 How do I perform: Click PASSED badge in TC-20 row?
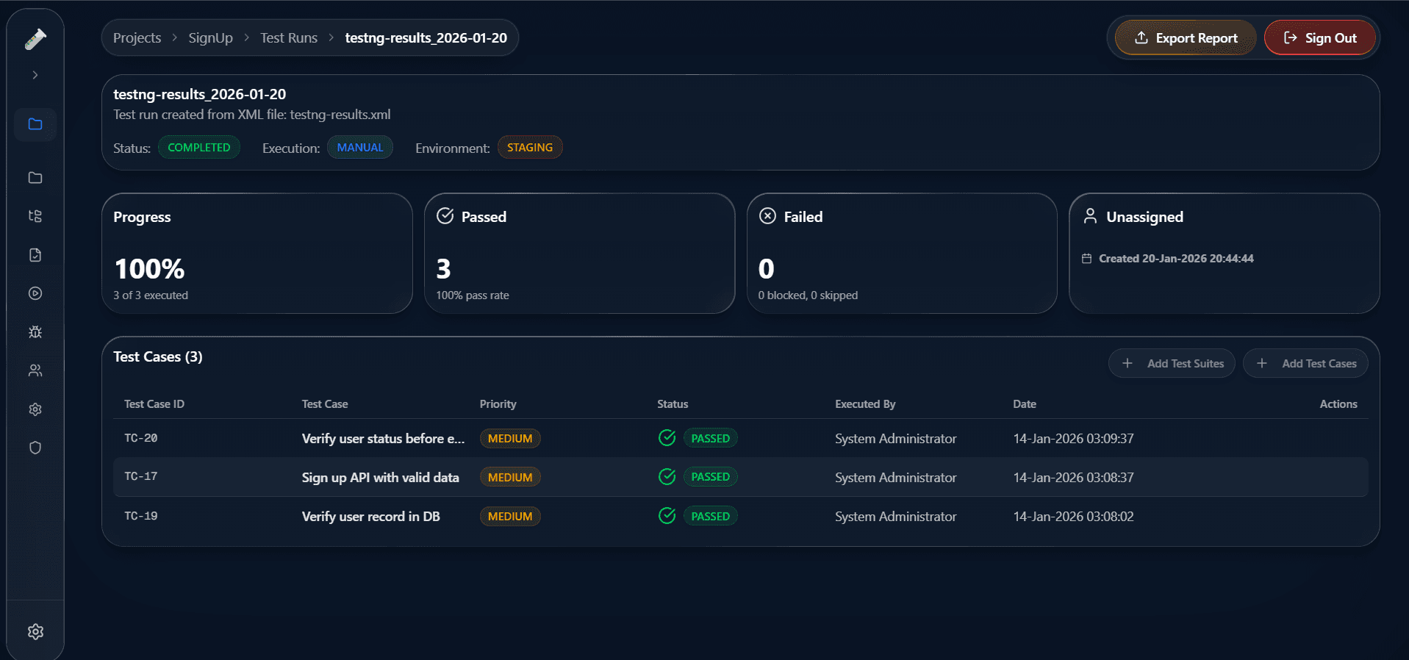coord(711,438)
